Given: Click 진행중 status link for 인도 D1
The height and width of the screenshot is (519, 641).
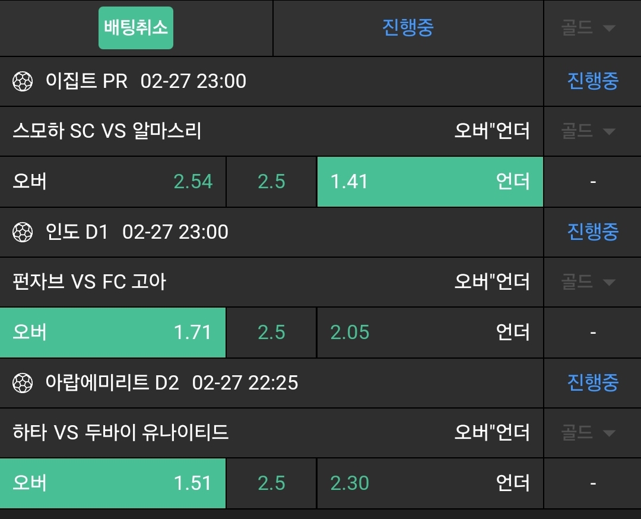Looking at the screenshot, I should coord(592,232).
